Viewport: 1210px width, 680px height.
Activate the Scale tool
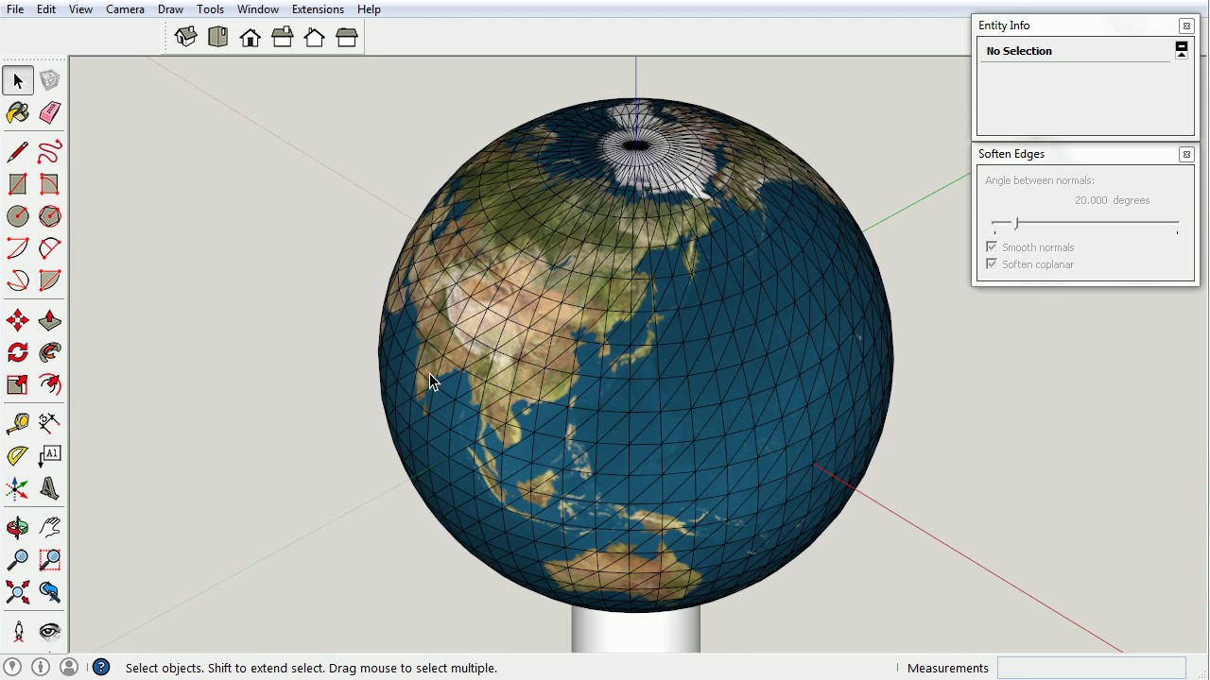pyautogui.click(x=17, y=384)
